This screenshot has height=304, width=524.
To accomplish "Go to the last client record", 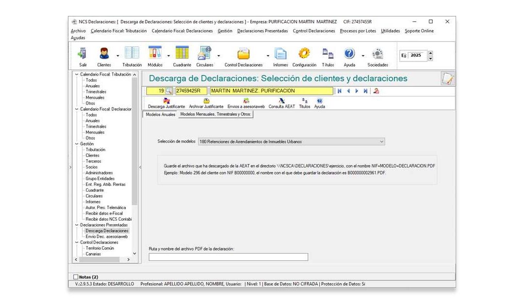I will point(365,91).
